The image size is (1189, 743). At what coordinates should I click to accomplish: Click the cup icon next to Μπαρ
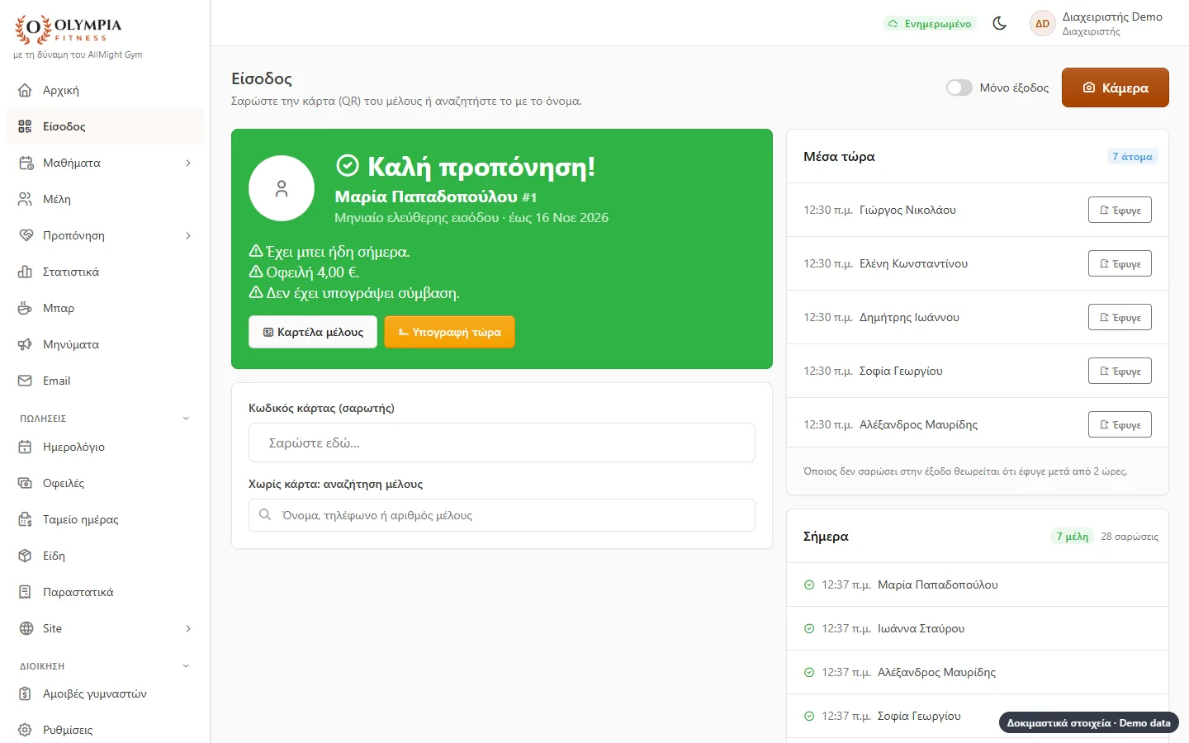coord(26,308)
